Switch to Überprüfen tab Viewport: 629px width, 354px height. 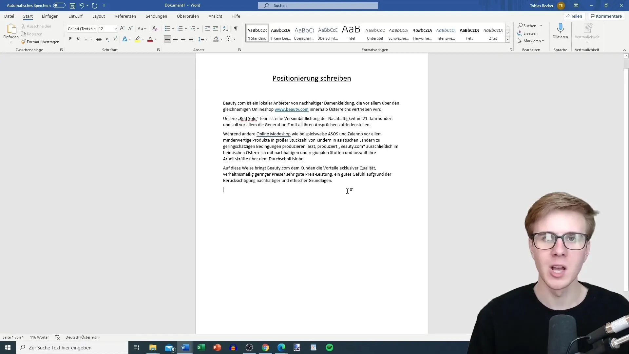pyautogui.click(x=188, y=16)
